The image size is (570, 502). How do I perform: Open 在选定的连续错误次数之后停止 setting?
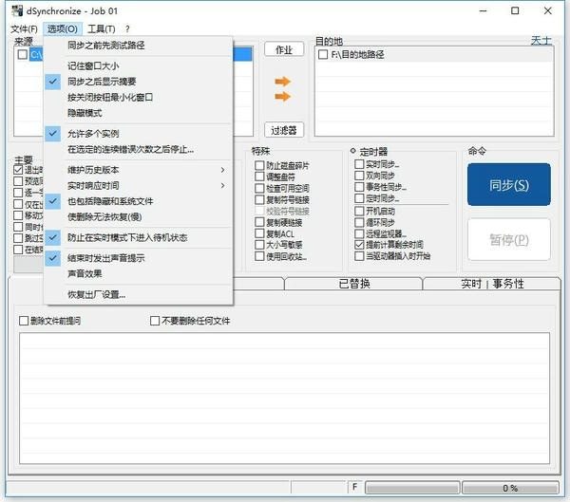[138, 149]
